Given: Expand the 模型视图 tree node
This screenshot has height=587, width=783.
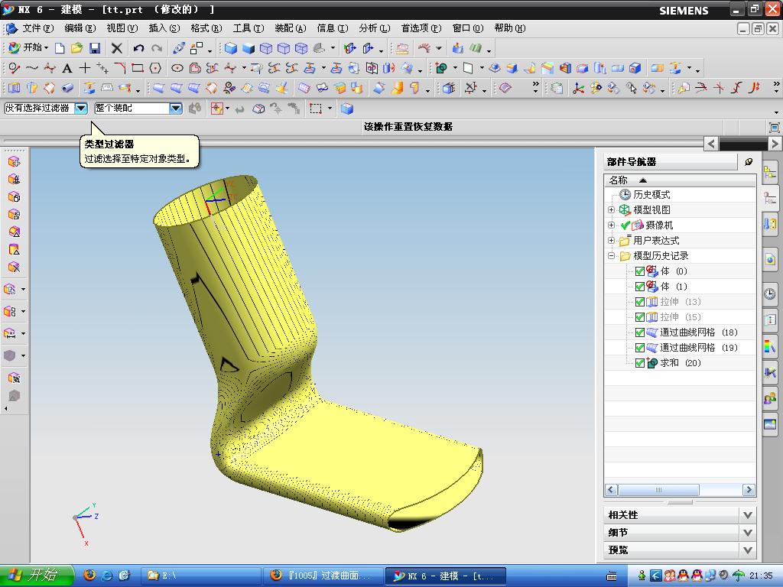Looking at the screenshot, I should pos(611,210).
